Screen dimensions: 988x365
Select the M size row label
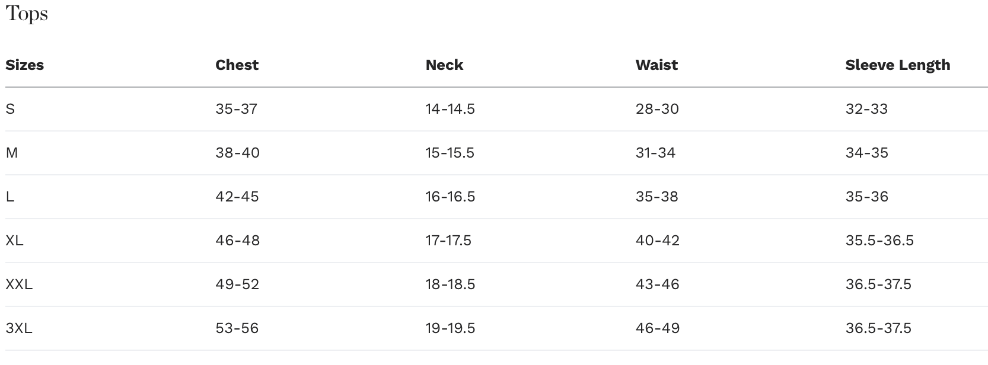click(x=12, y=153)
